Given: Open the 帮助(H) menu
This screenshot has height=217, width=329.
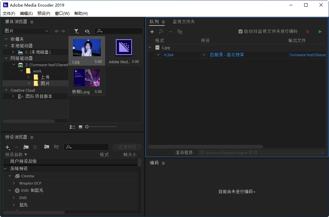Looking at the screenshot, I should tap(81, 14).
